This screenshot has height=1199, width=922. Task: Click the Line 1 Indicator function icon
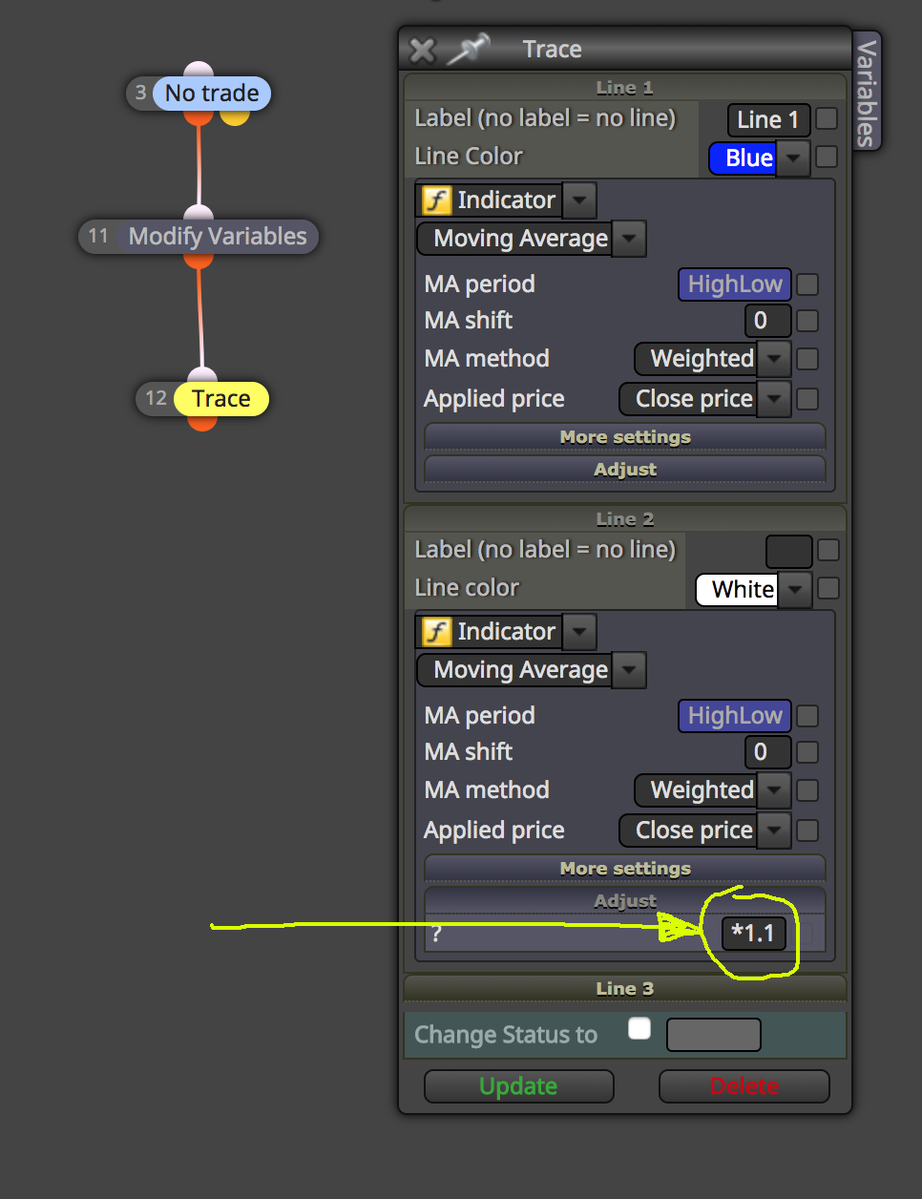pyautogui.click(x=436, y=200)
